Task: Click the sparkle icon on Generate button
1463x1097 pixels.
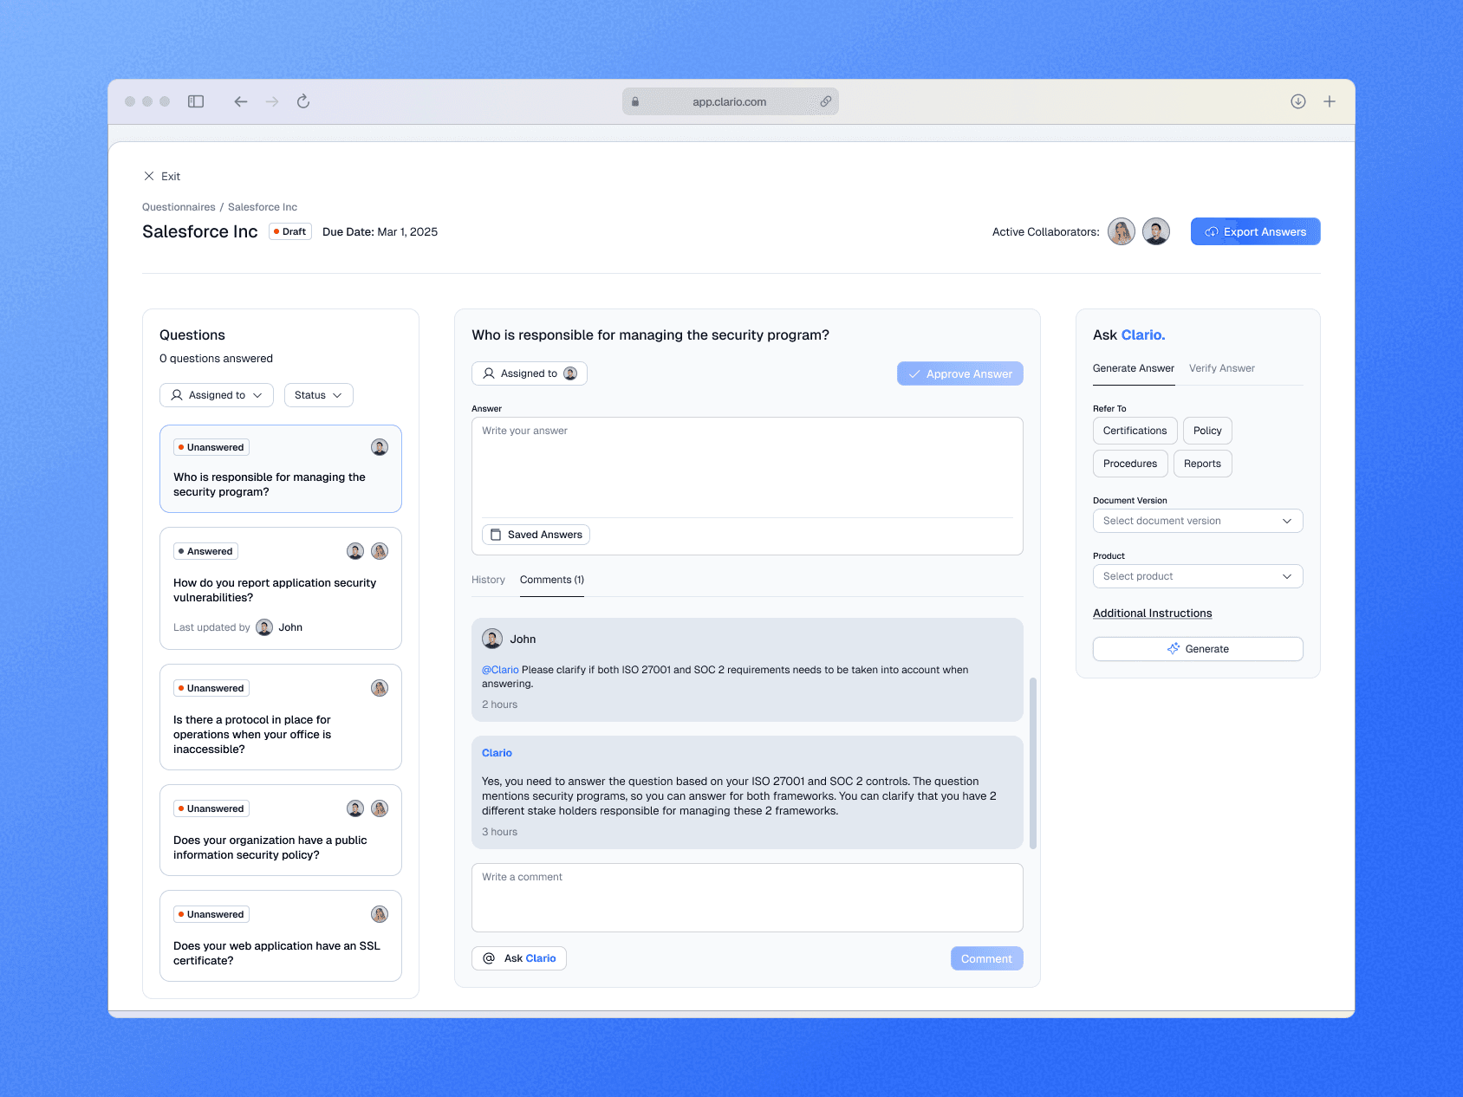Action: click(1174, 649)
